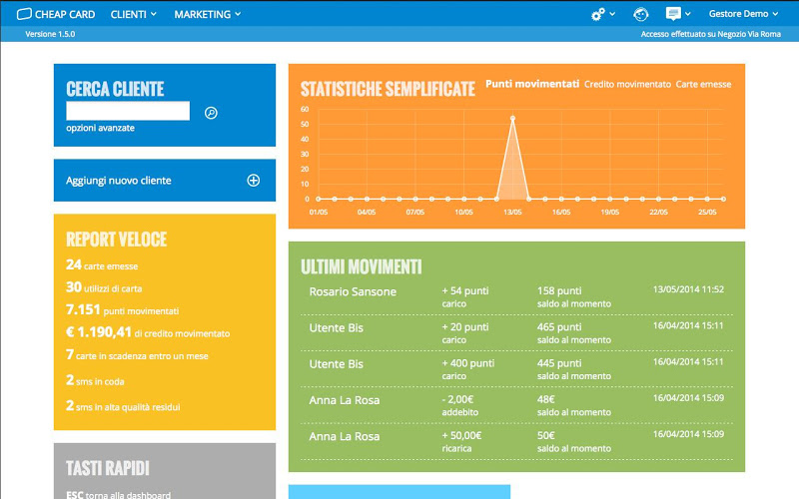Expand the MARKETING menu
This screenshot has height=499, width=799.
[208, 14]
